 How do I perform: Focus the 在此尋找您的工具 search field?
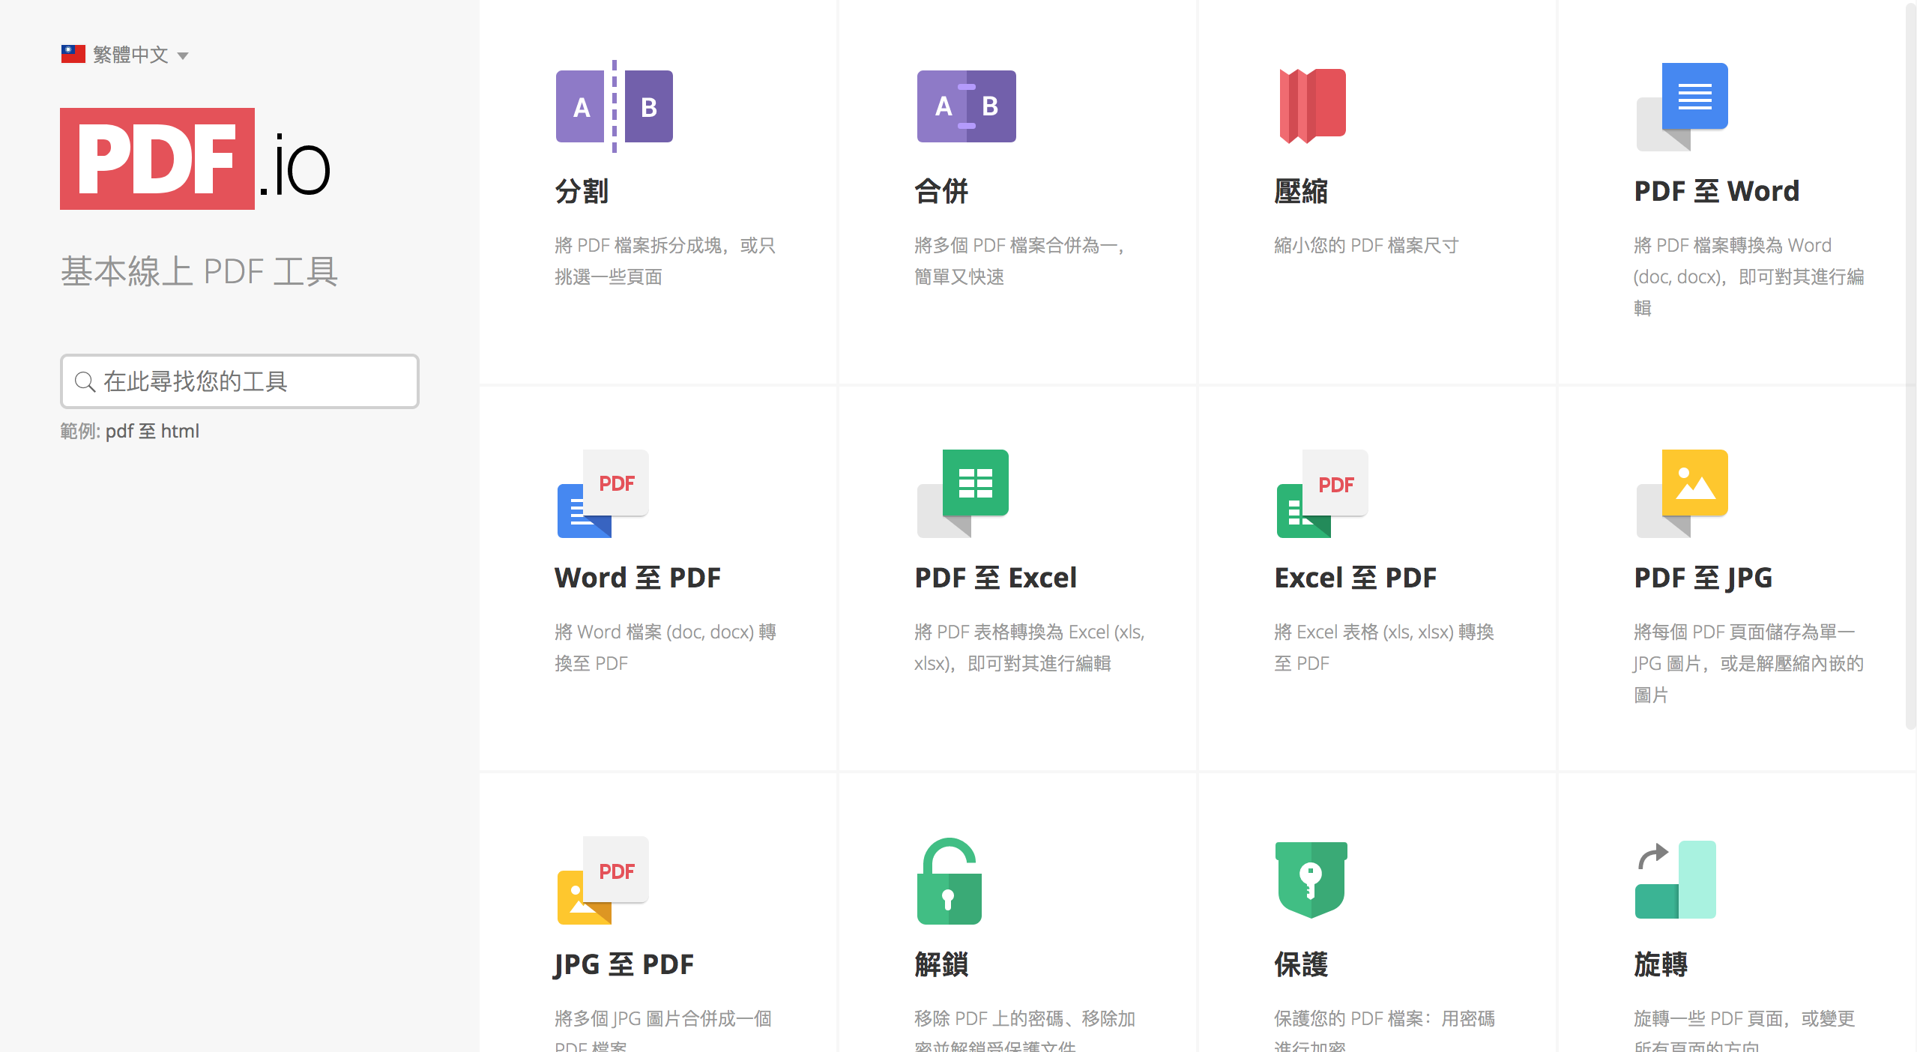pos(240,381)
